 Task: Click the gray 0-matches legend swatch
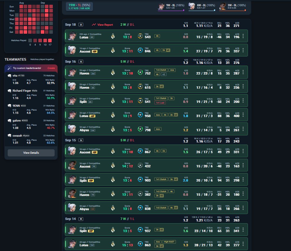tap(30, 41)
